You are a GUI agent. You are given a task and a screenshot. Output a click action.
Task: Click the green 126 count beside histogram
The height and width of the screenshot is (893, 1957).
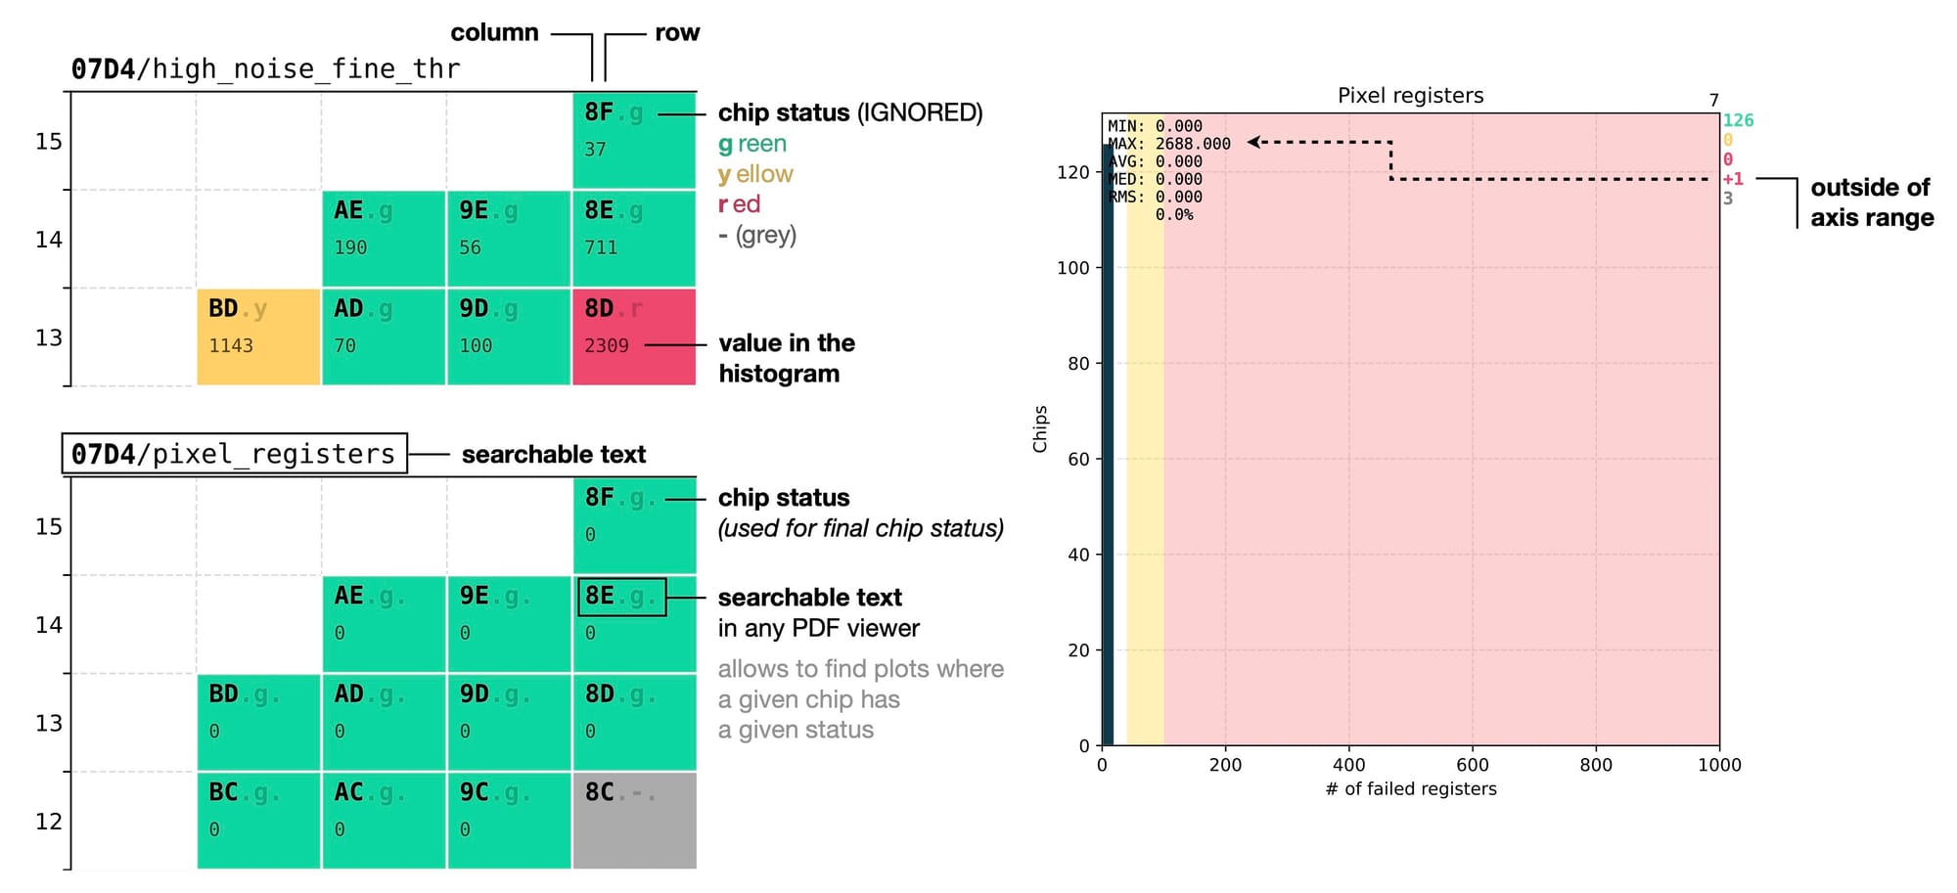point(1738,120)
